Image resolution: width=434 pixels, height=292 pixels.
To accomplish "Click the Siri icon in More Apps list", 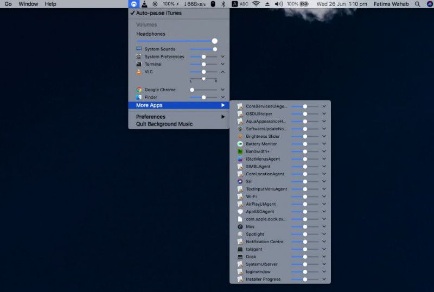I will click(240, 181).
